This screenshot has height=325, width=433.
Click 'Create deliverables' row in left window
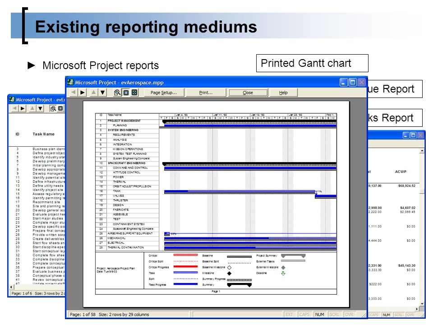click(x=48, y=239)
